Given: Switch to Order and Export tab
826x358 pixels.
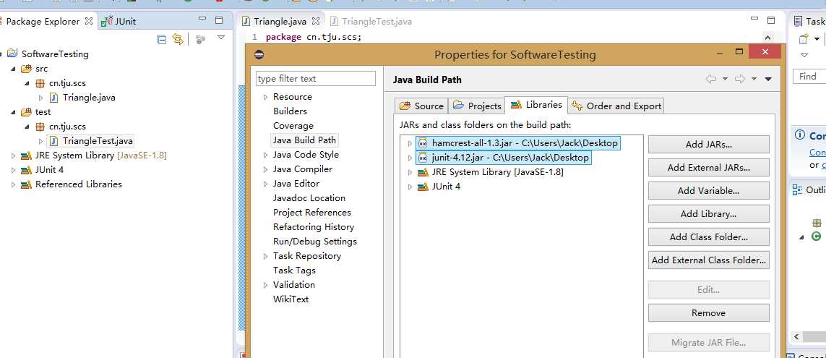Looking at the screenshot, I should point(616,106).
